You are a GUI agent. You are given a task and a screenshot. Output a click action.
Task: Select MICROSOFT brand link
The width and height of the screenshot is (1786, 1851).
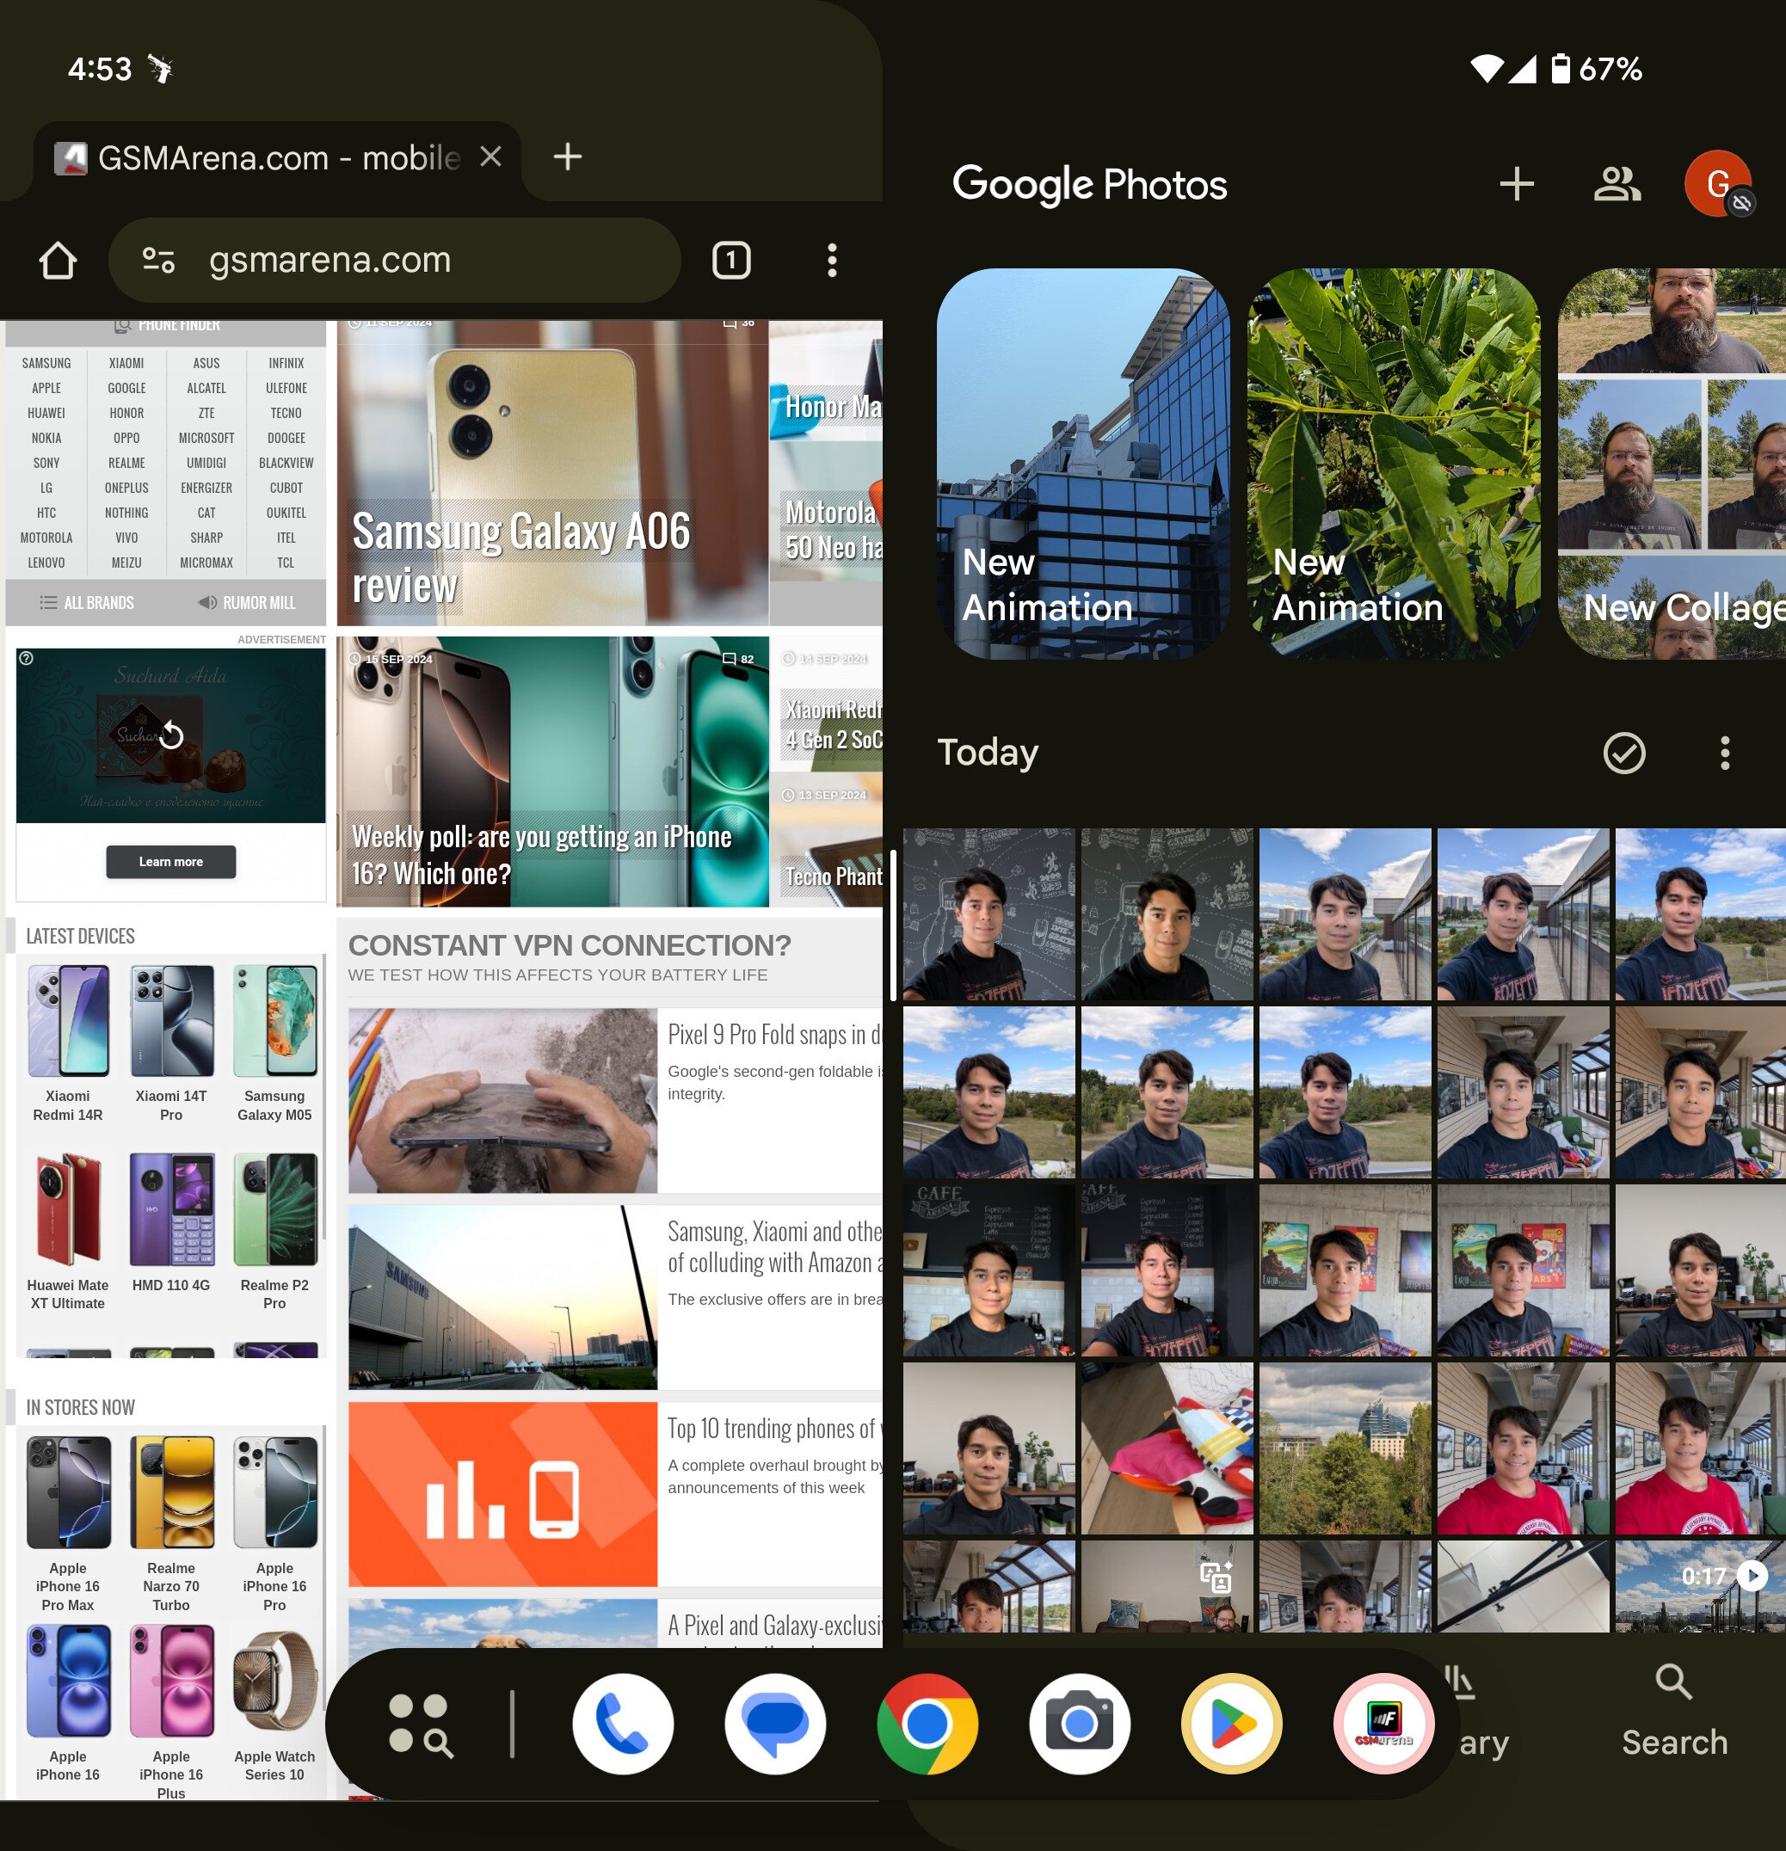pyautogui.click(x=206, y=438)
